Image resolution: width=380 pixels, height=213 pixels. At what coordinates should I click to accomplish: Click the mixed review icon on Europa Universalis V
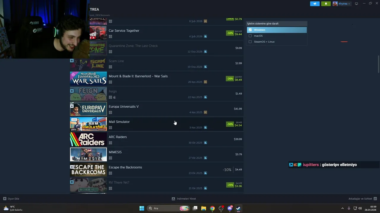(205, 112)
